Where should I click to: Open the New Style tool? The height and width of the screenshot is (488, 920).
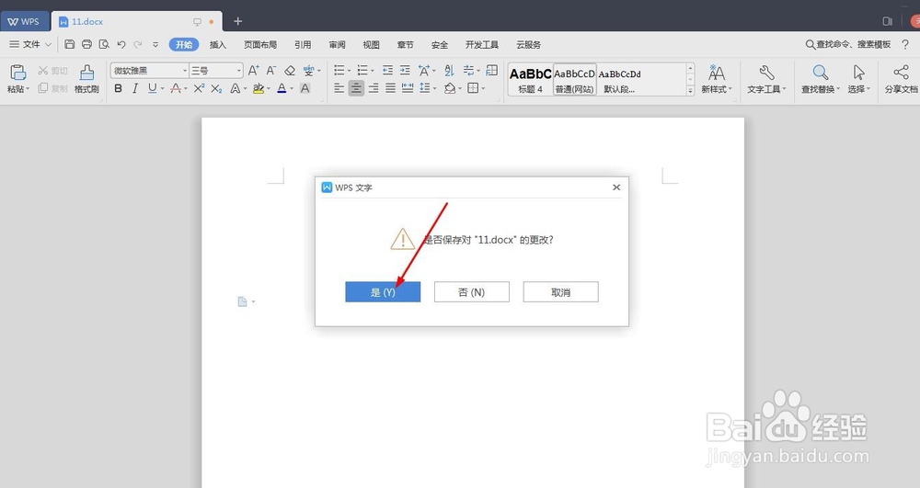[x=717, y=78]
